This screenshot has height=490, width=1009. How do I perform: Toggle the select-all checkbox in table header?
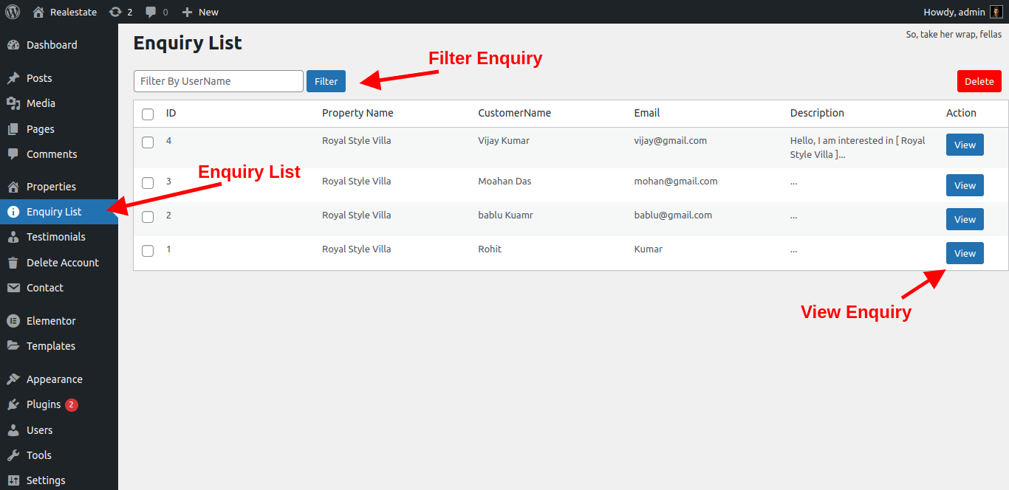[x=148, y=114]
